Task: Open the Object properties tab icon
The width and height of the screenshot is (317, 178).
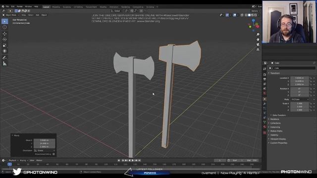Action: coord(264,99)
